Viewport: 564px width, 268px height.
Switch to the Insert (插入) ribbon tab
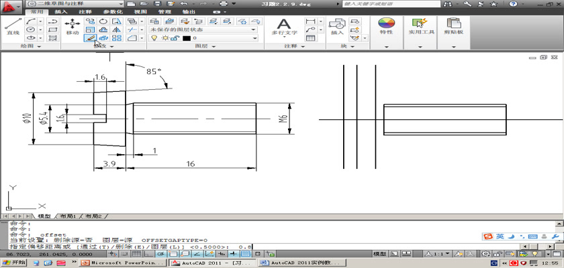click(x=61, y=12)
